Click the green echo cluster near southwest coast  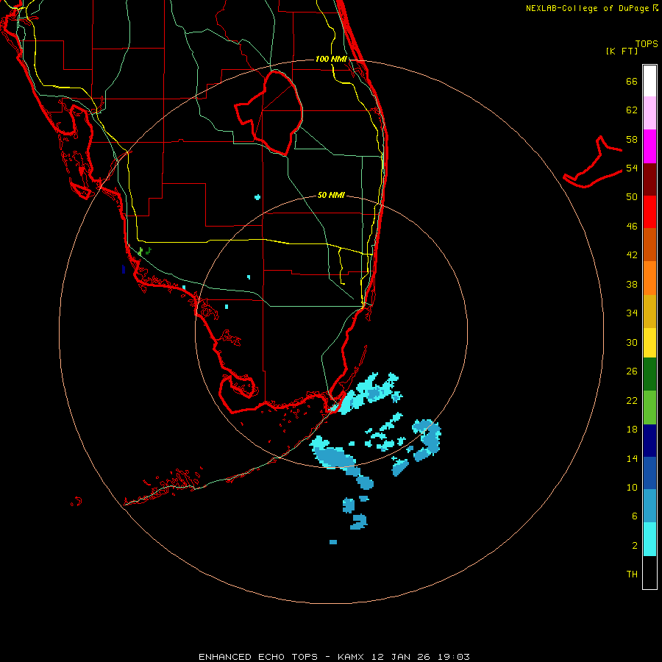pos(144,252)
